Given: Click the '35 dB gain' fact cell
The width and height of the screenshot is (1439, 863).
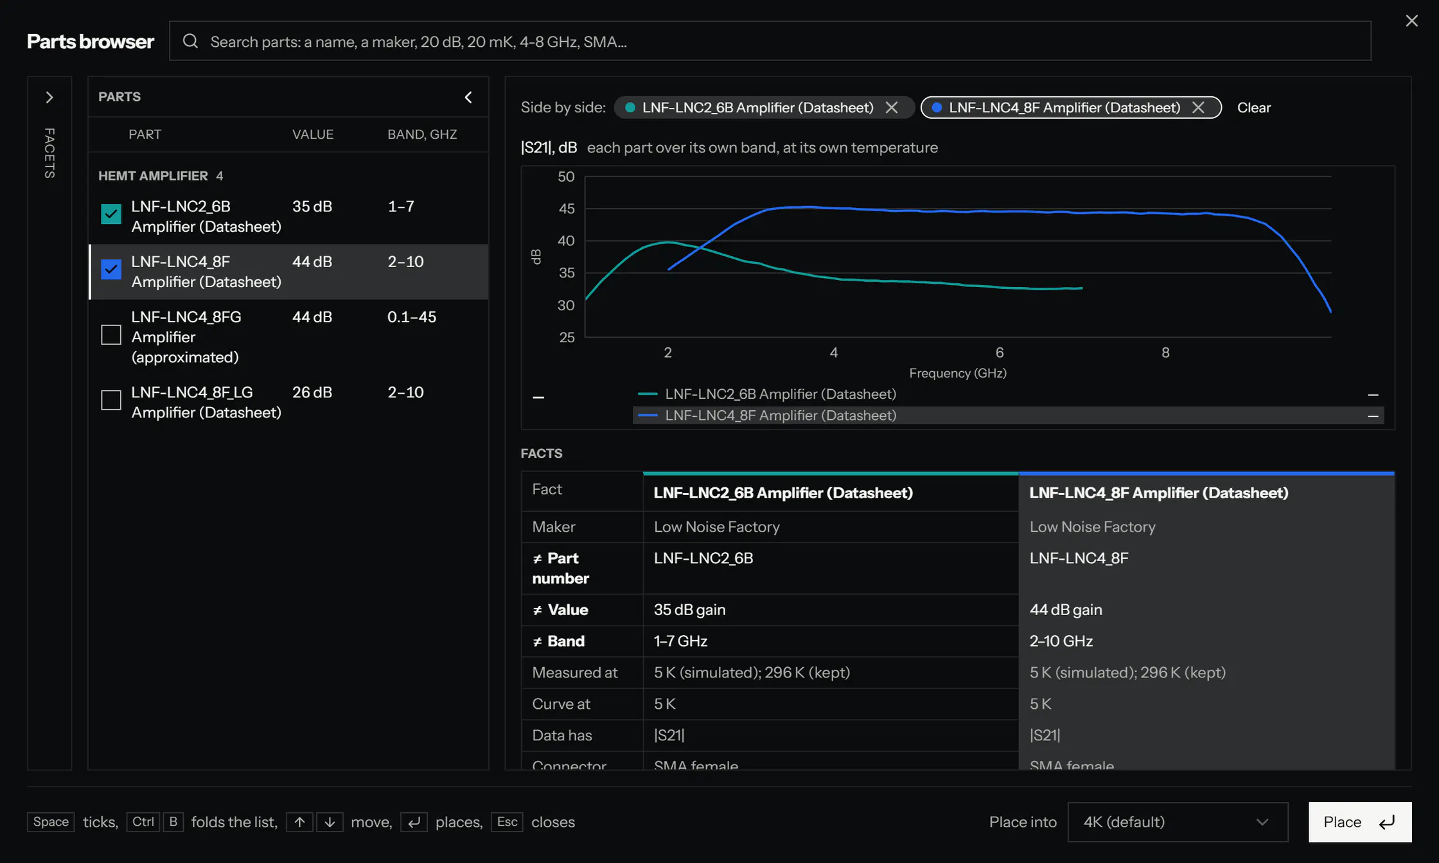Looking at the screenshot, I should pos(831,609).
